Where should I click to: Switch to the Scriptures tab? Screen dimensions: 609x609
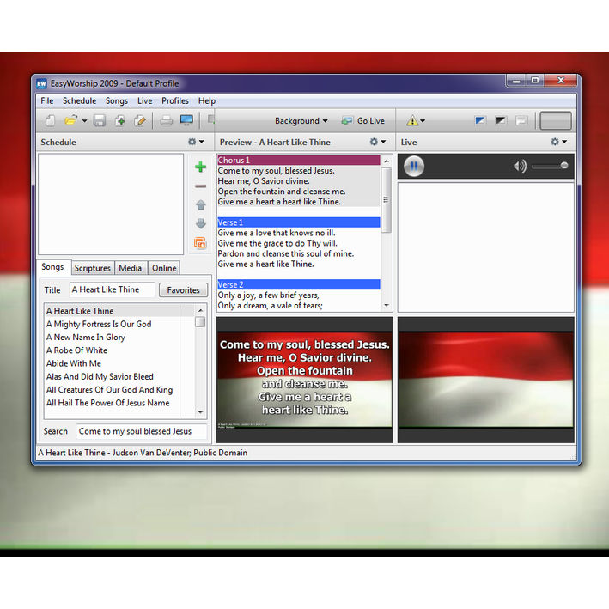(x=93, y=268)
